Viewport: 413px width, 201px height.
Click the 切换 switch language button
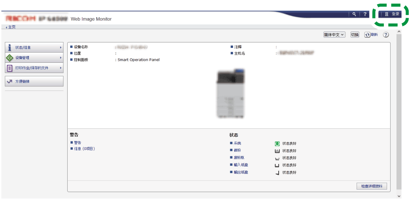coord(354,35)
